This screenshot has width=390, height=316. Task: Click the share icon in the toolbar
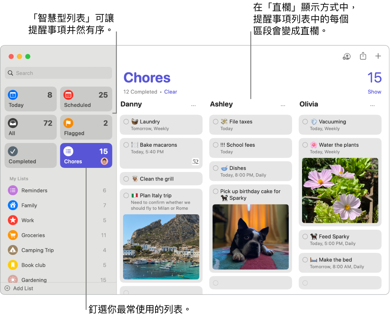(363, 56)
